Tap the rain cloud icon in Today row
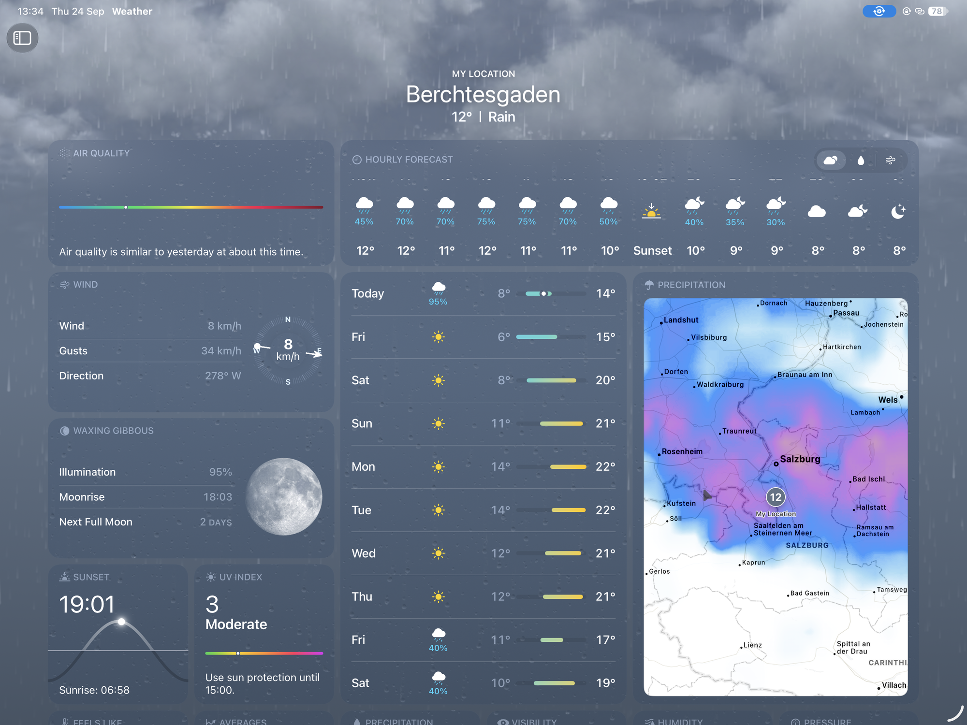Viewport: 967px width, 725px height. (x=438, y=289)
